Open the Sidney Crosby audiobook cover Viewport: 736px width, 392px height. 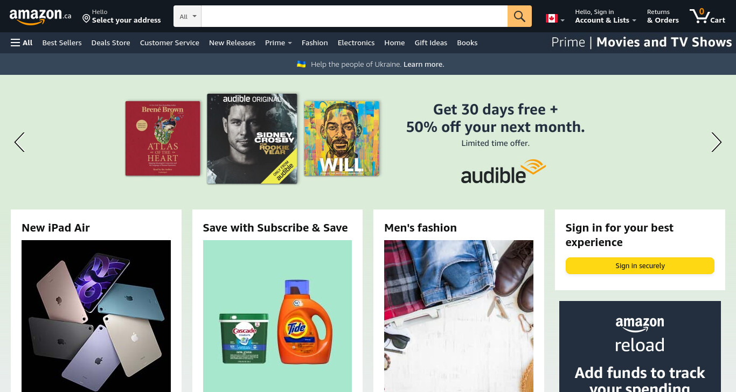point(252,138)
